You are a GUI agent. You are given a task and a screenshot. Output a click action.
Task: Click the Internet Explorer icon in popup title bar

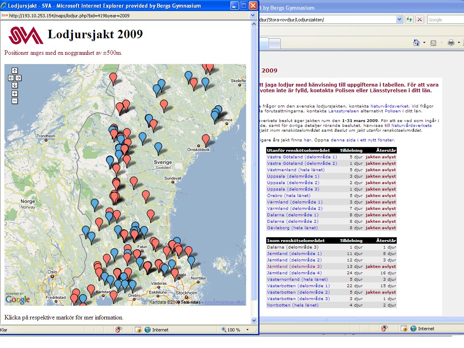(4, 5)
